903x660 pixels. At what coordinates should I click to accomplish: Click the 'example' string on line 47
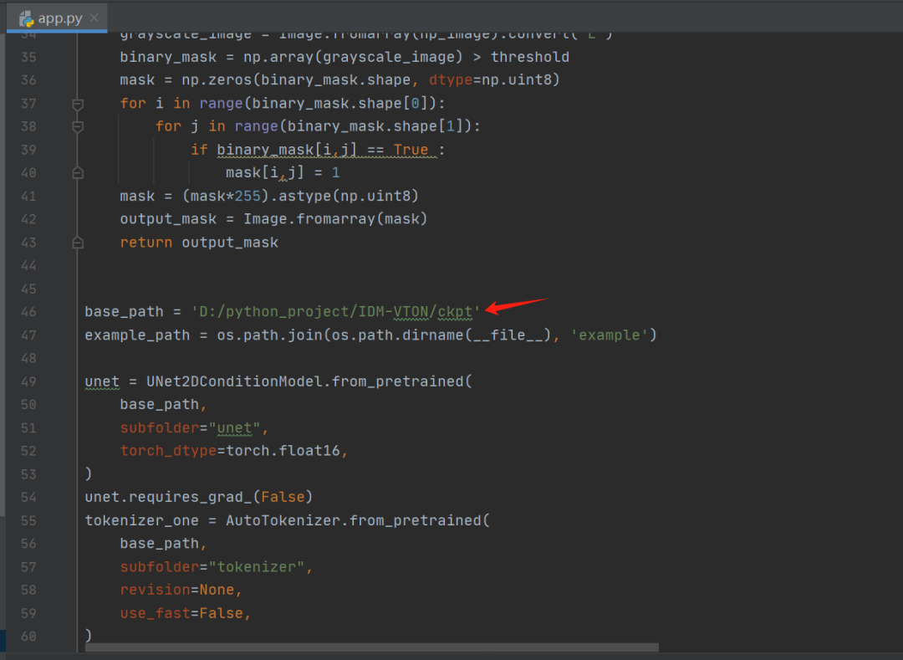click(610, 335)
